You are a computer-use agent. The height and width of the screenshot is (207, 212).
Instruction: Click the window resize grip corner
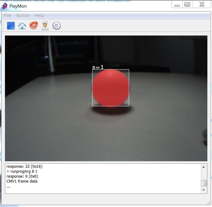point(208,203)
